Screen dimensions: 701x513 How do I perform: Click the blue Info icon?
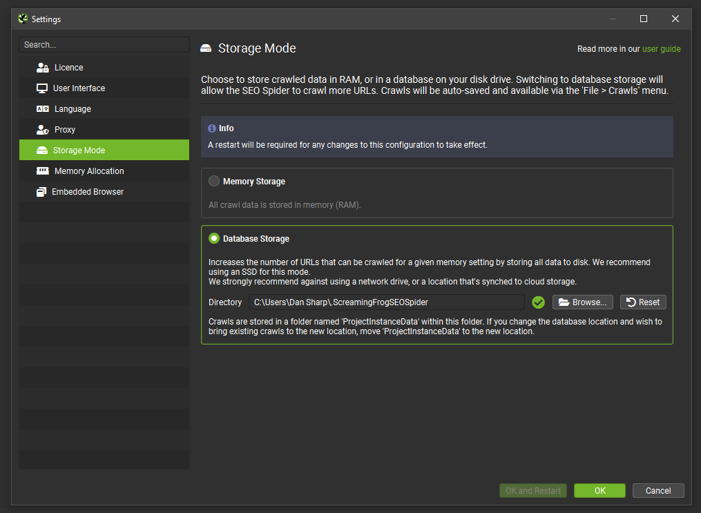(212, 128)
